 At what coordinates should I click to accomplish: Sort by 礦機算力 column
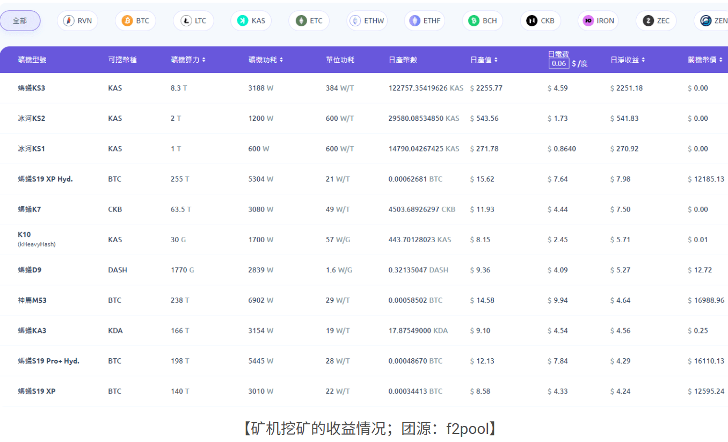[188, 60]
